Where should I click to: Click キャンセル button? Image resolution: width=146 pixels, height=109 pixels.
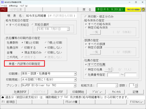pos(116,92)
